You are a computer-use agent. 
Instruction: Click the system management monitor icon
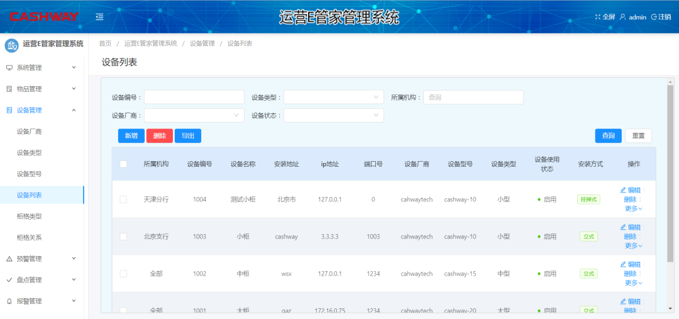pos(9,67)
